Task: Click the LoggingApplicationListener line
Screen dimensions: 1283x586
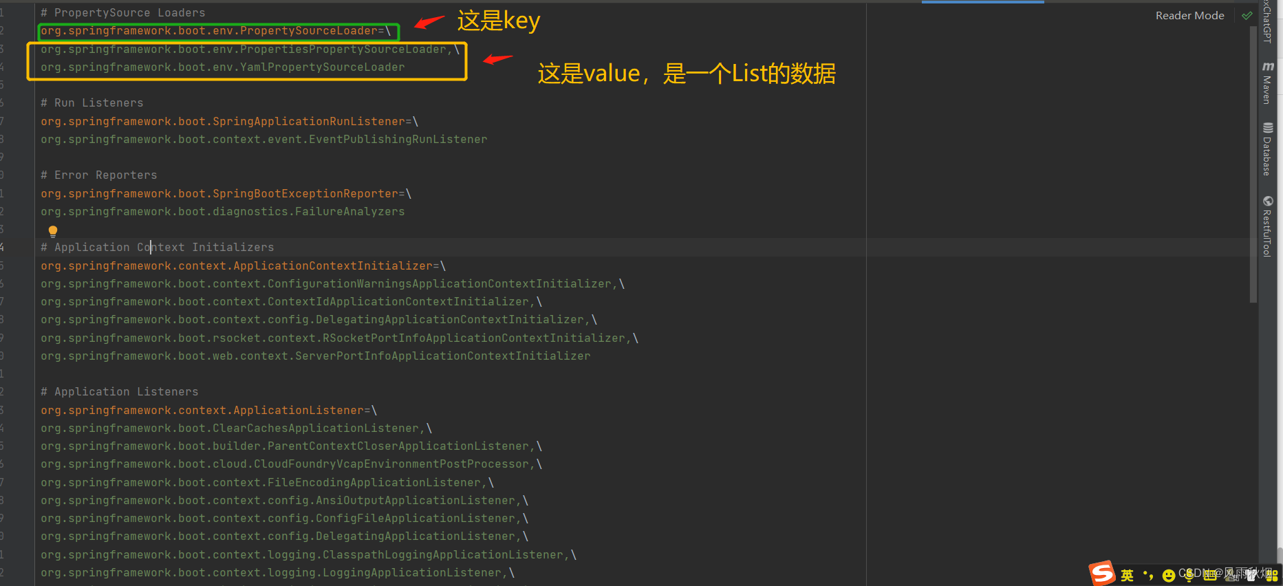Action: click(x=277, y=573)
